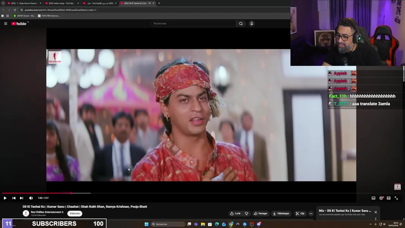This screenshot has width=405, height=228.
Task: Close the Deep House Obsession tab
Action: (x=40, y=3)
